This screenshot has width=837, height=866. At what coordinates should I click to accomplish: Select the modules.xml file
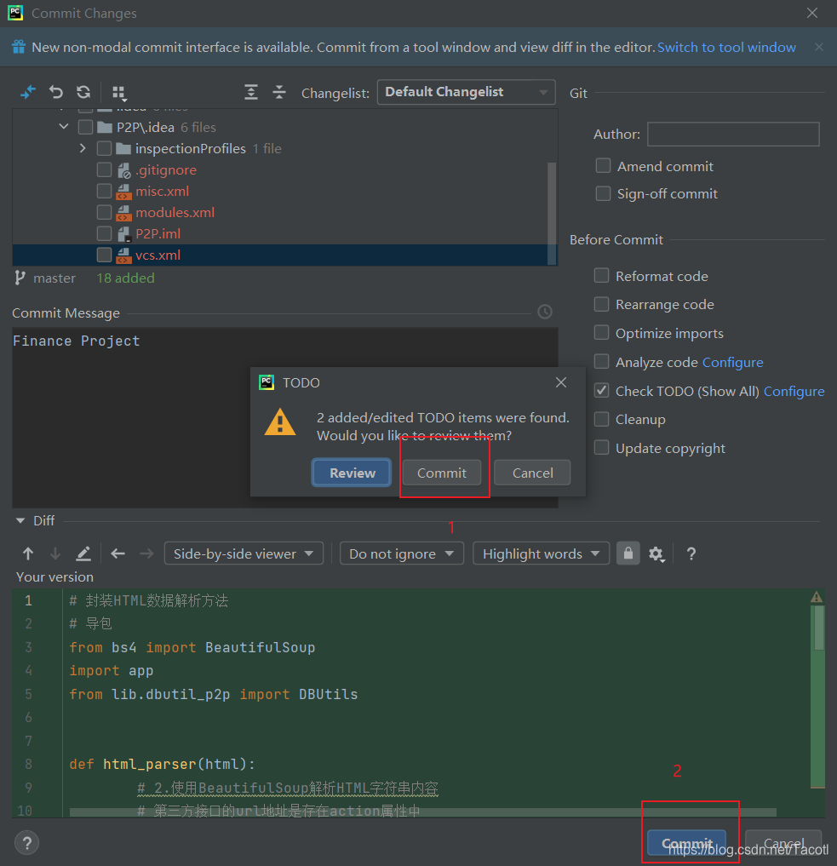tap(175, 213)
